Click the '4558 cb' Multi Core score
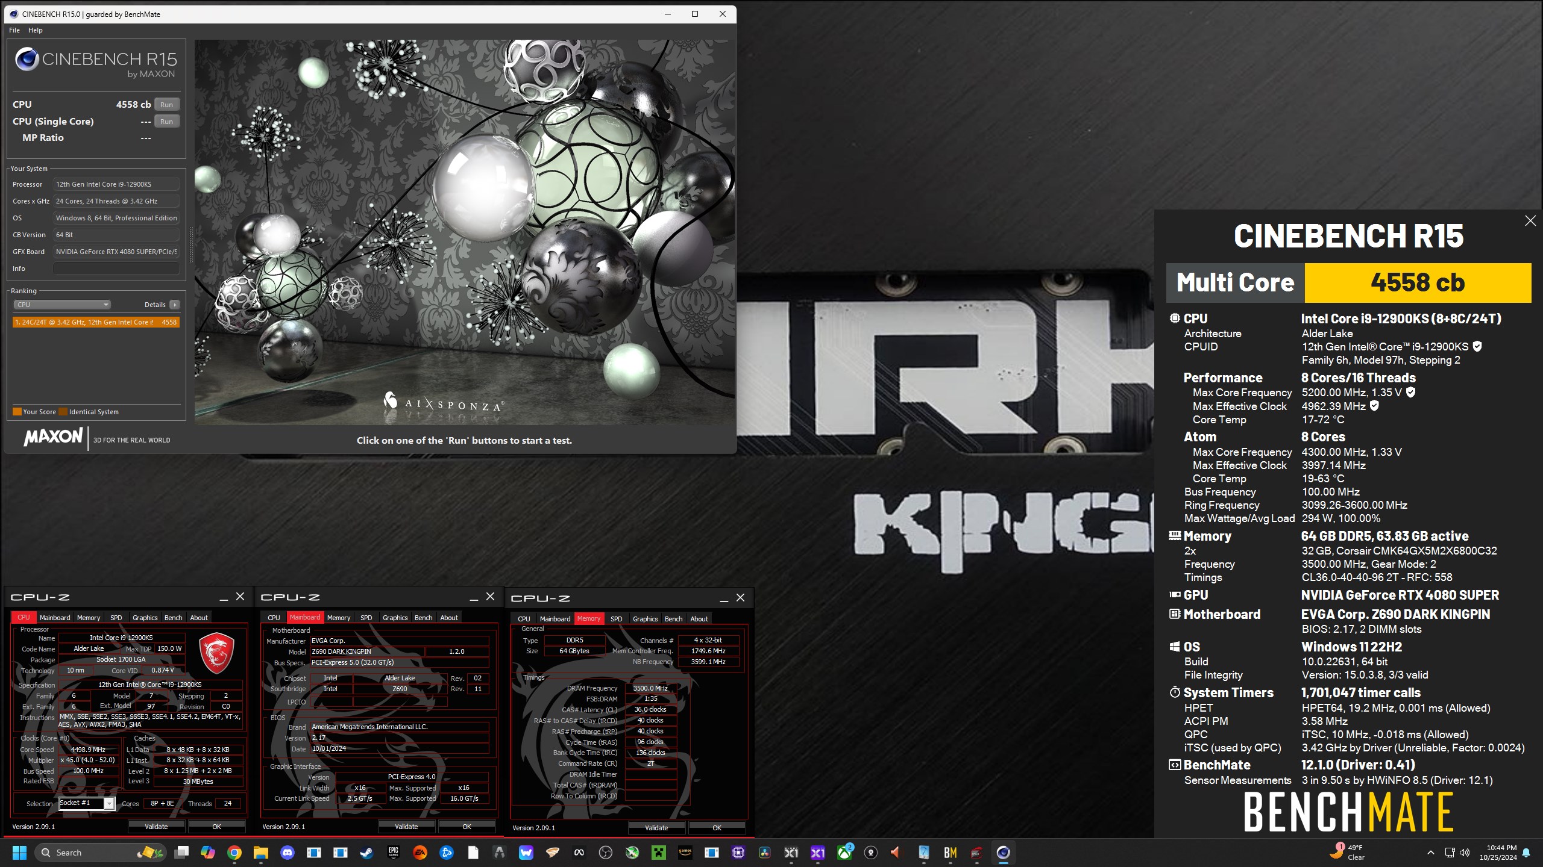The width and height of the screenshot is (1543, 867). [1418, 283]
